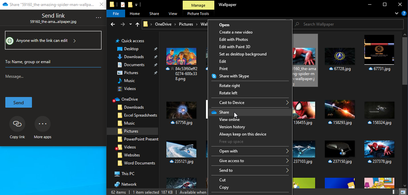Screen dimensions: 408x195
Task: Open Word Documents folder in tree
Action: pyautogui.click(x=136, y=163)
